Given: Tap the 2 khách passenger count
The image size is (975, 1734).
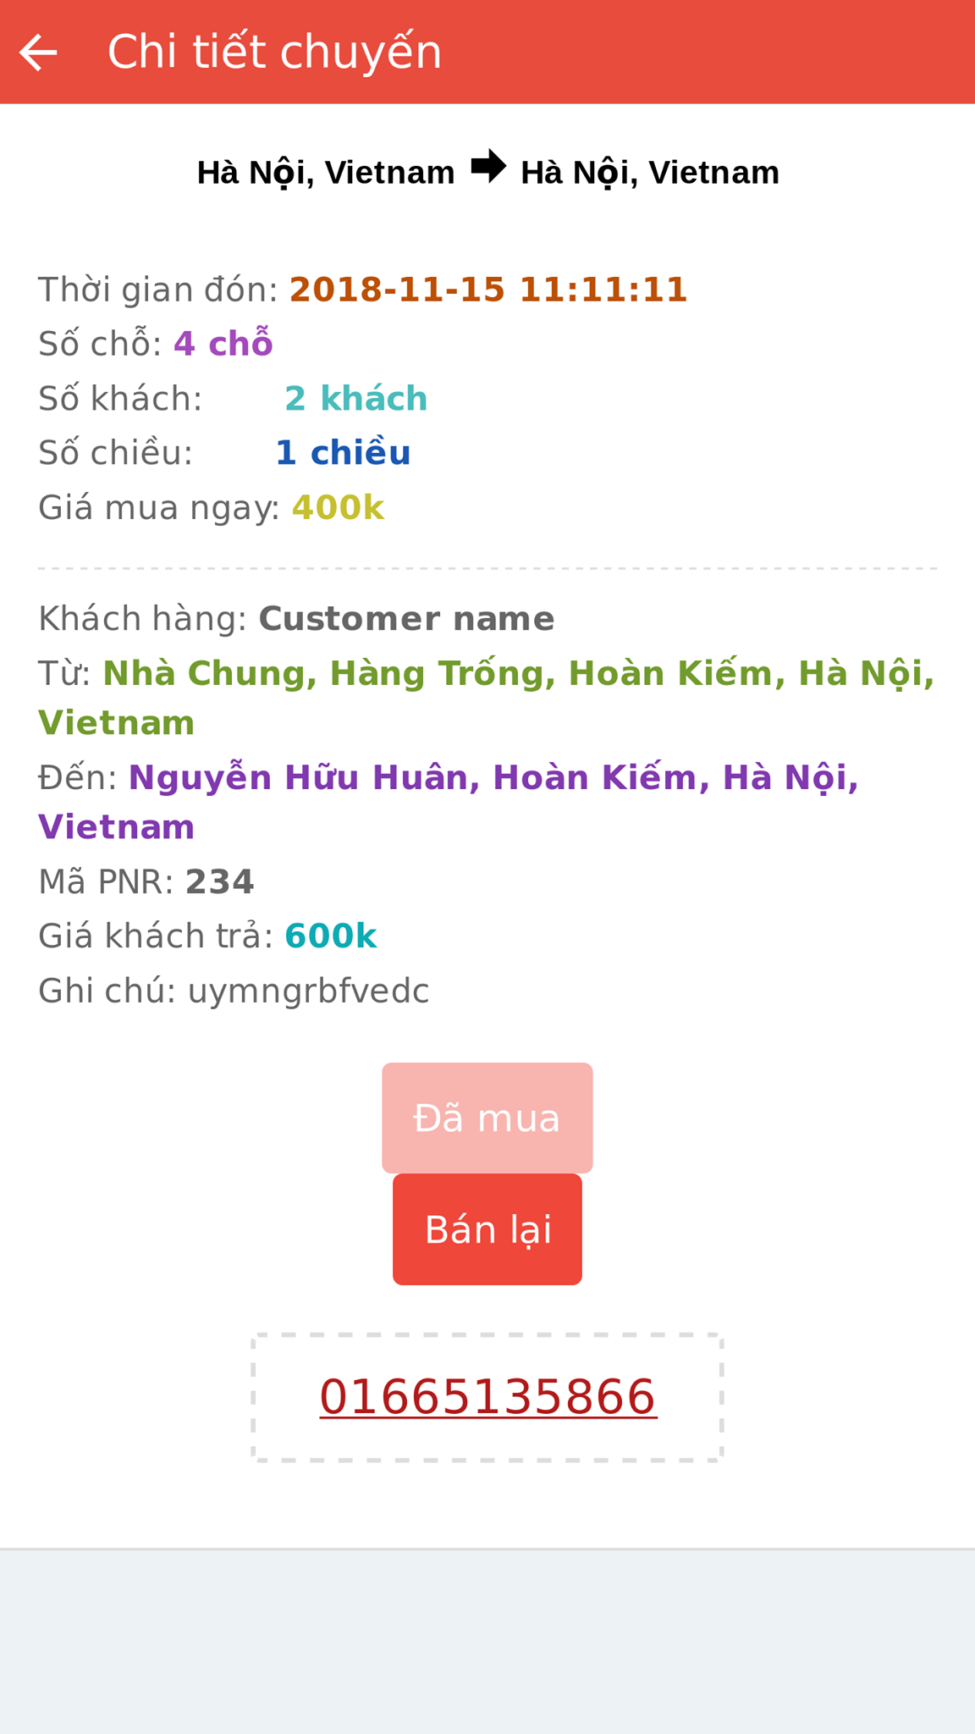Looking at the screenshot, I should coord(356,398).
